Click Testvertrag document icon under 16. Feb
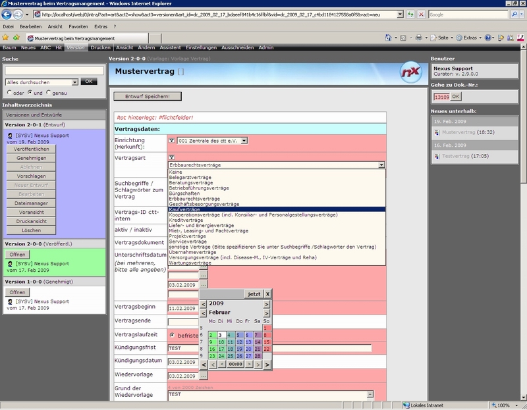 (437, 157)
